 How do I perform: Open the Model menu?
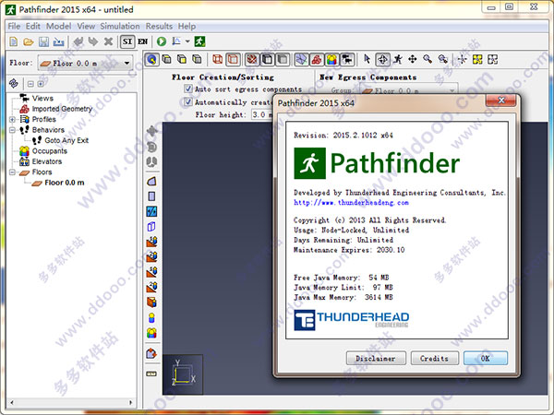pyautogui.click(x=59, y=26)
